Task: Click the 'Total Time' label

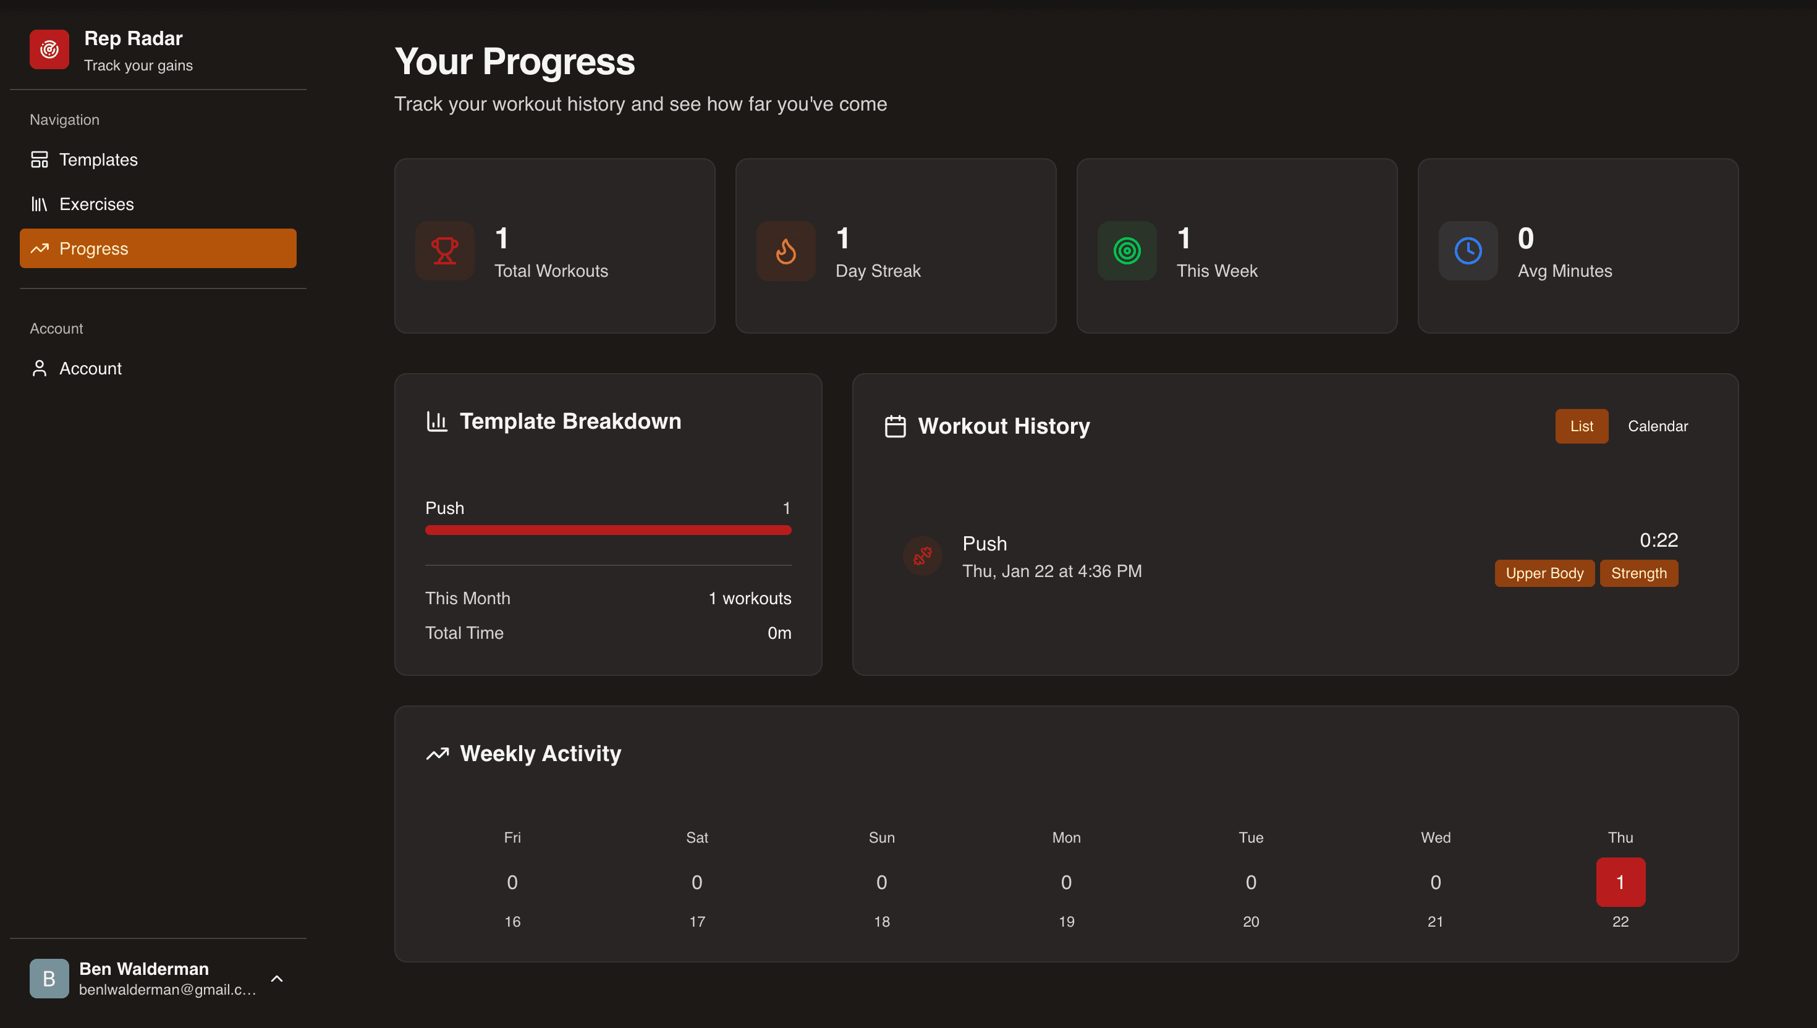Action: pos(464,633)
